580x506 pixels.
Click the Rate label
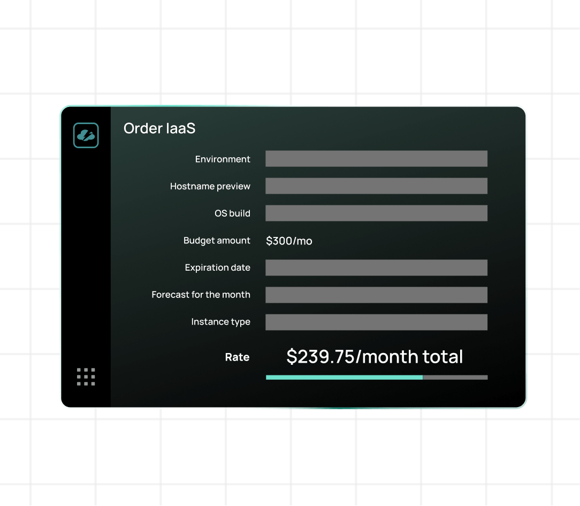[x=237, y=357]
